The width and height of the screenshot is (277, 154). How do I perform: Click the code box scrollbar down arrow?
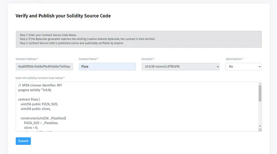pos(260,126)
